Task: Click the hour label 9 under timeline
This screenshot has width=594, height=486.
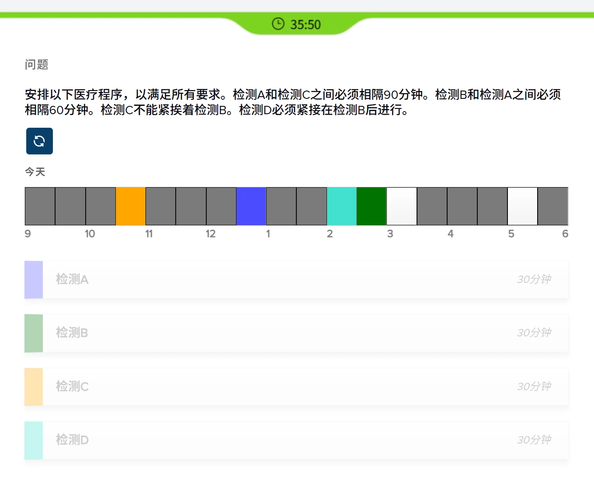Action: pos(28,234)
